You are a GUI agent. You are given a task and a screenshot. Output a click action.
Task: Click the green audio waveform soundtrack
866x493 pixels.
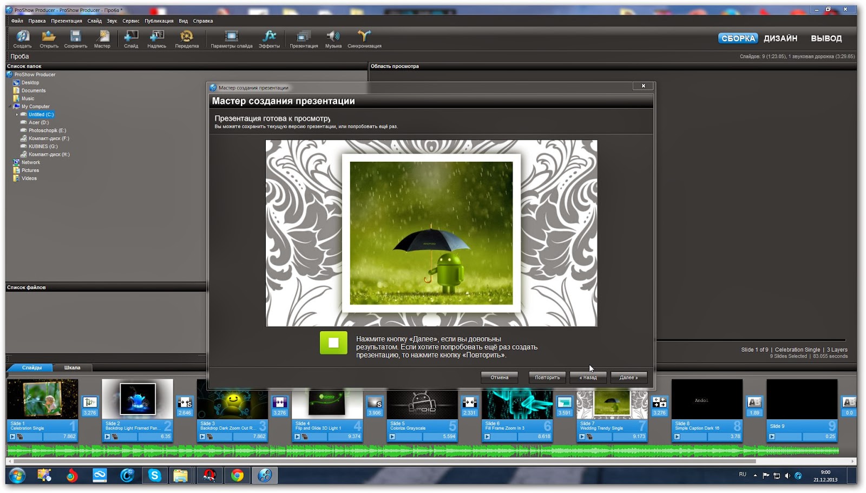422,450
